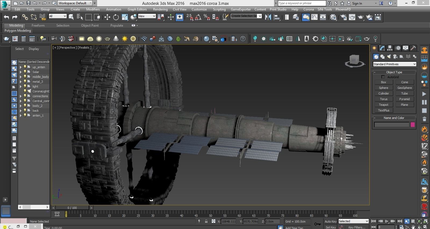
Task: Open the selection filter All dropdown
Action: [58, 16]
